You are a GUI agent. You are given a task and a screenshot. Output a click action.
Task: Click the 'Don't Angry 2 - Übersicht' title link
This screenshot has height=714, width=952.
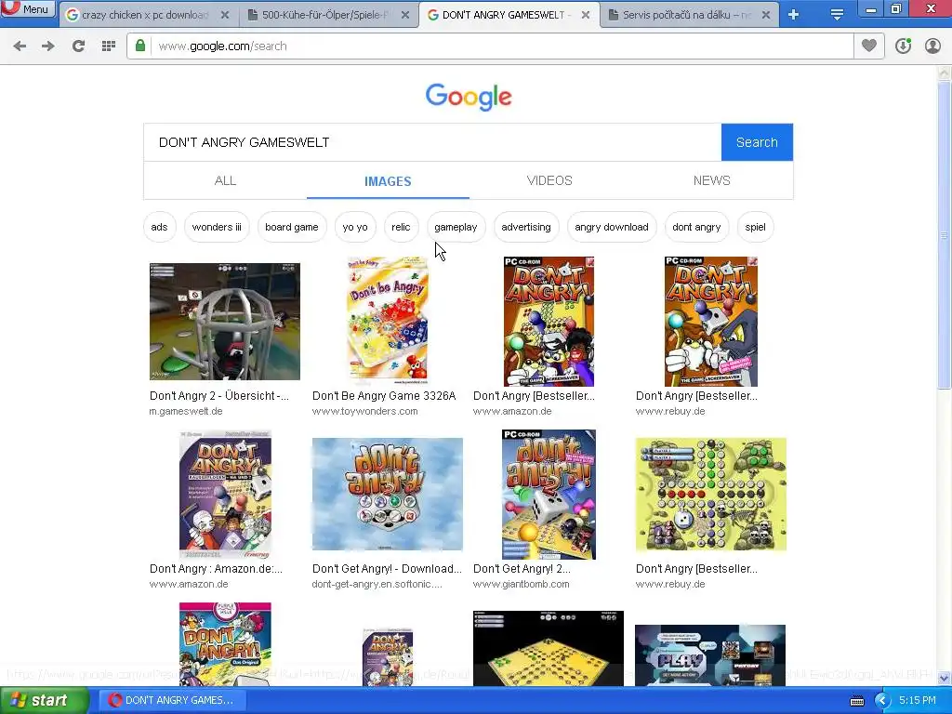218,396
